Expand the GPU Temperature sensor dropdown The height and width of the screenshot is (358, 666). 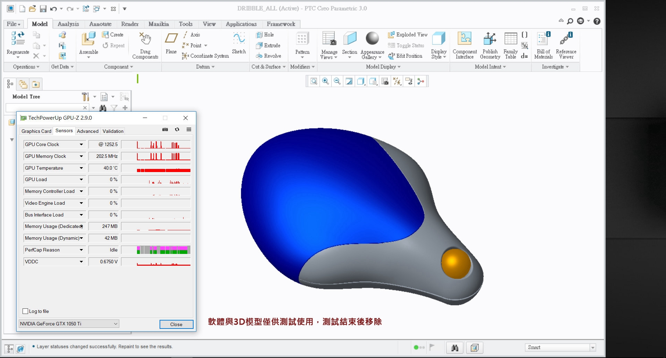(x=81, y=168)
